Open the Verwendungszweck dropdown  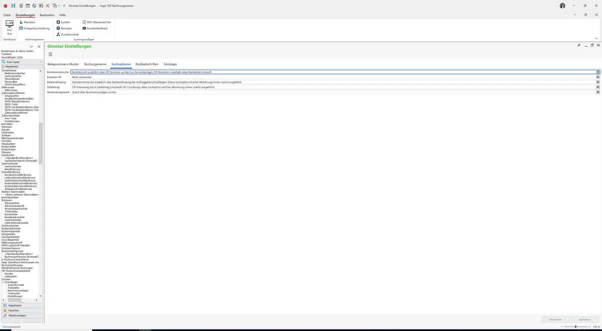598,92
